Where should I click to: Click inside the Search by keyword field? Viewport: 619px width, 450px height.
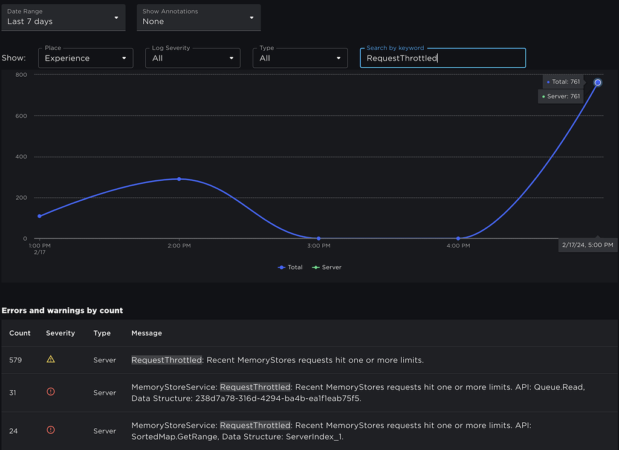[442, 57]
